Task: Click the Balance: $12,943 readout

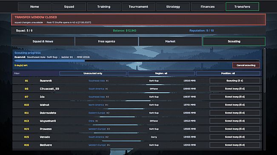Action: [x=125, y=30]
